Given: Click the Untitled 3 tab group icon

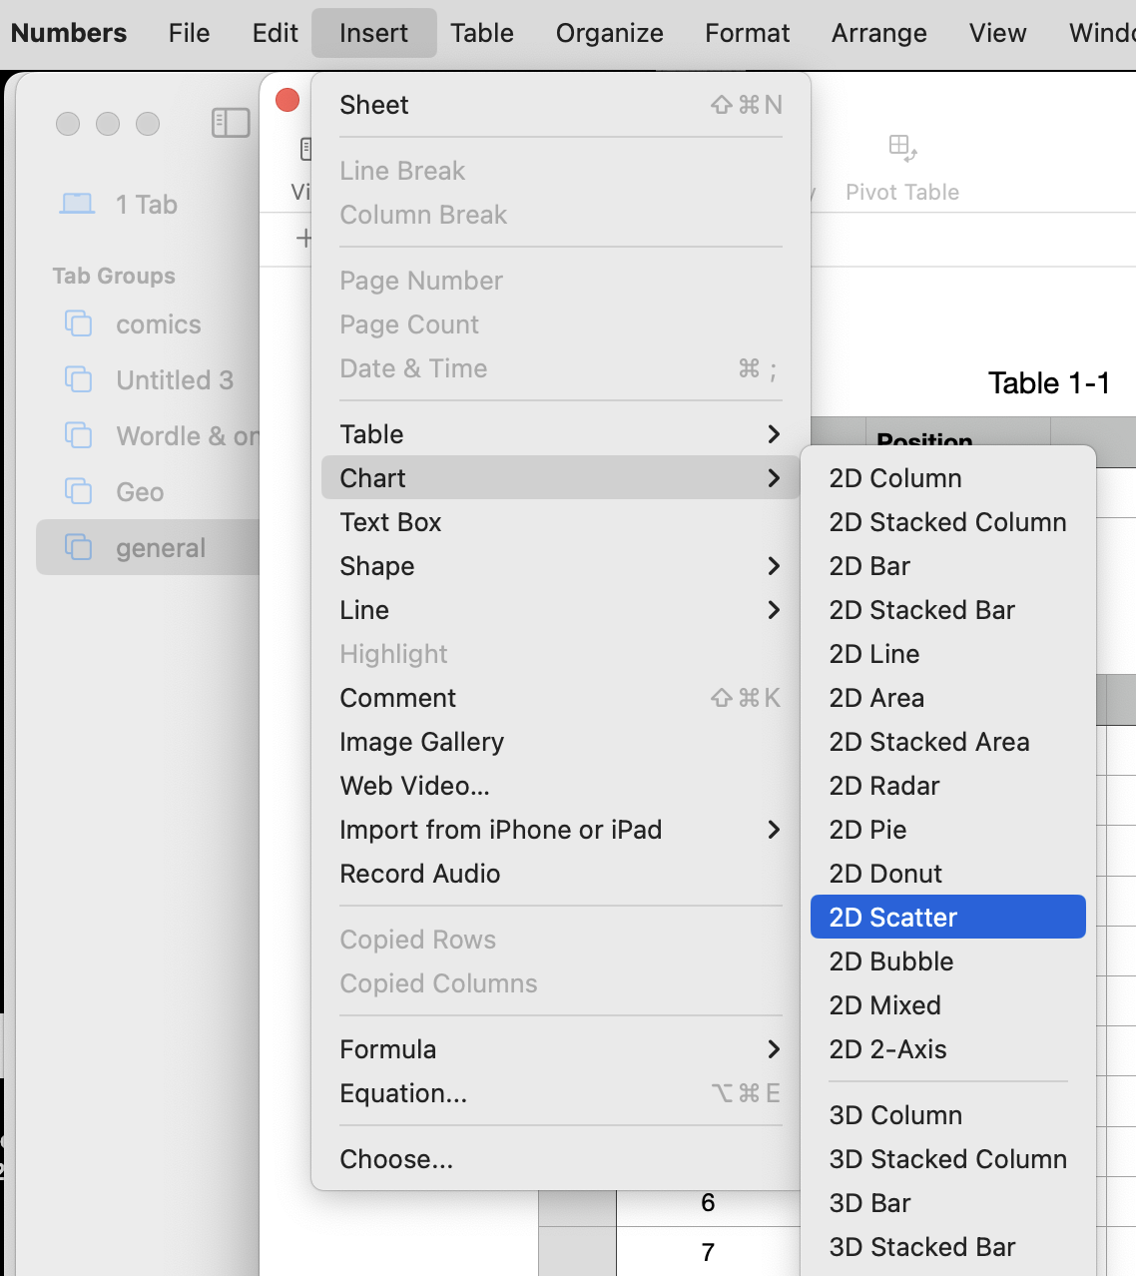Looking at the screenshot, I should tap(78, 379).
